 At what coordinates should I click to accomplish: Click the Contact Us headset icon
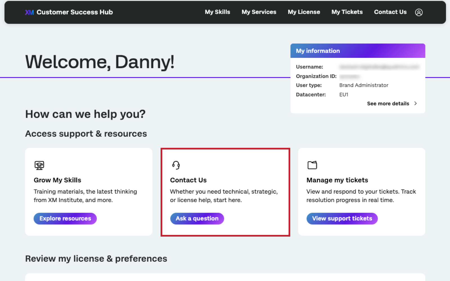coord(176,165)
